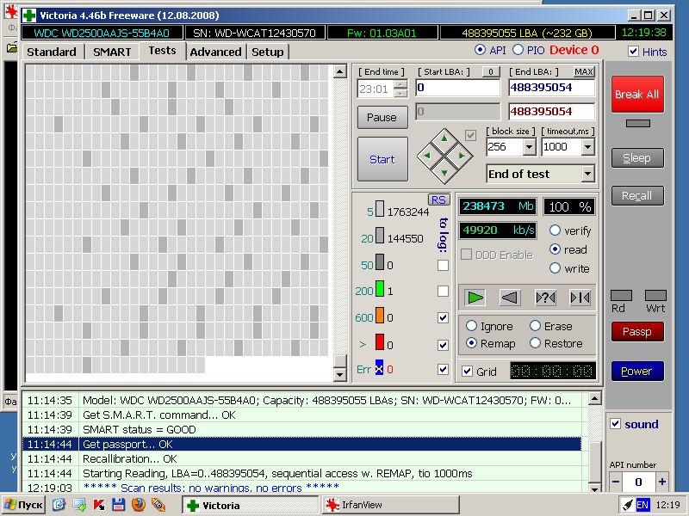
Task: Click the left arrow on the navigation diamond
Action: point(426,156)
